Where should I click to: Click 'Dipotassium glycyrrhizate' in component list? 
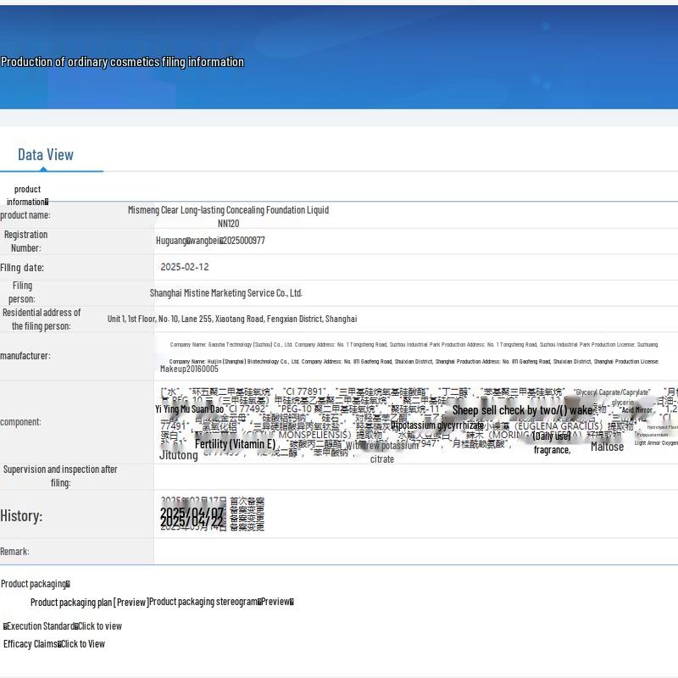coord(437,425)
